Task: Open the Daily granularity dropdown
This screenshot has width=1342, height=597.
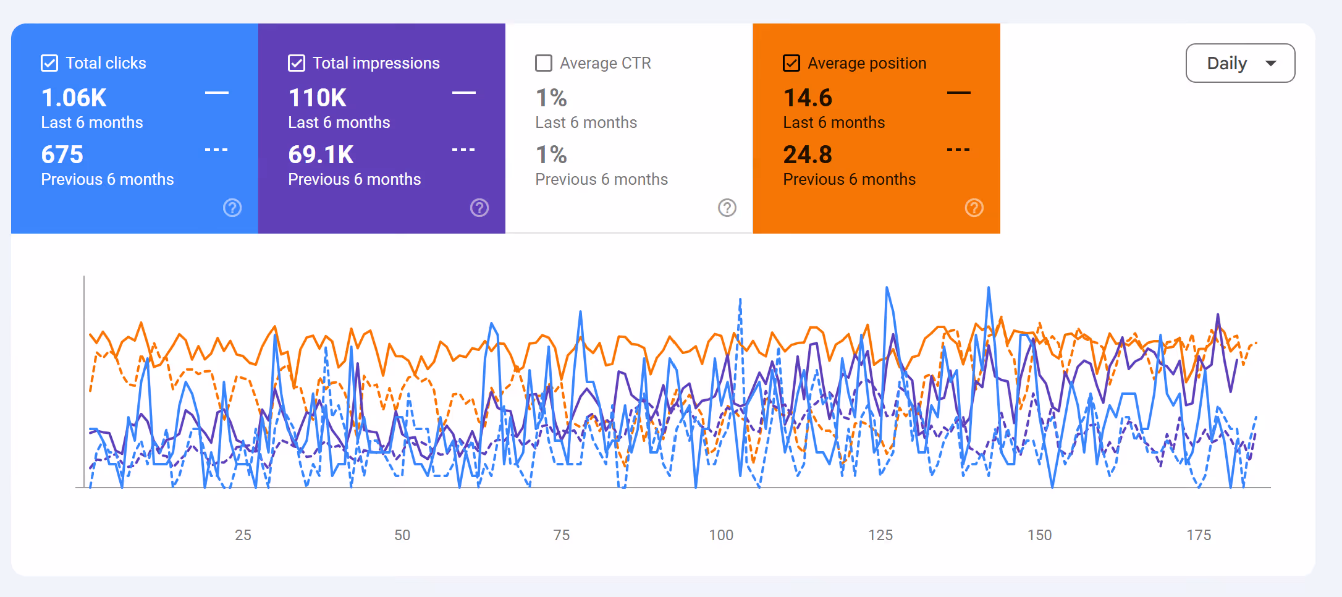Action: point(1240,63)
